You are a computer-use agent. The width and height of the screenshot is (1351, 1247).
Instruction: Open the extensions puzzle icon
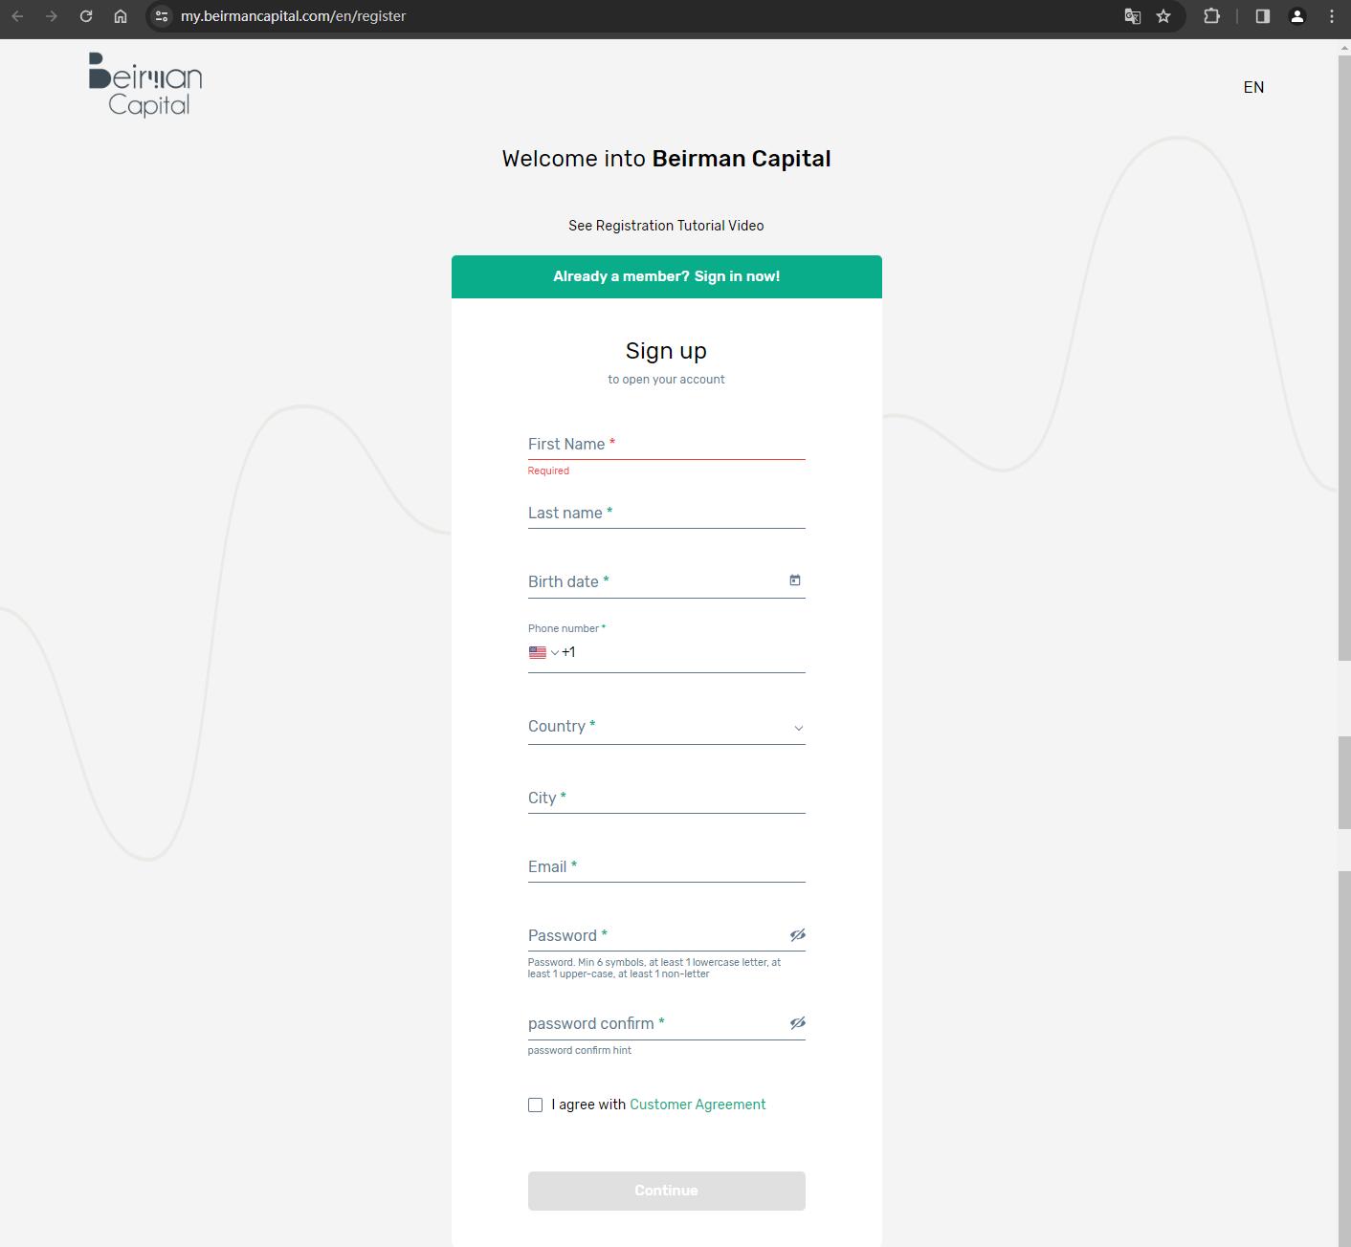pyautogui.click(x=1211, y=16)
